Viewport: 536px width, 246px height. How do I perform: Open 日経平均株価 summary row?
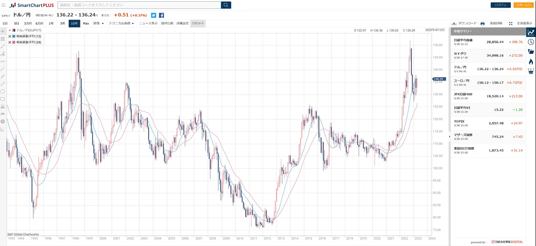pyautogui.click(x=488, y=42)
